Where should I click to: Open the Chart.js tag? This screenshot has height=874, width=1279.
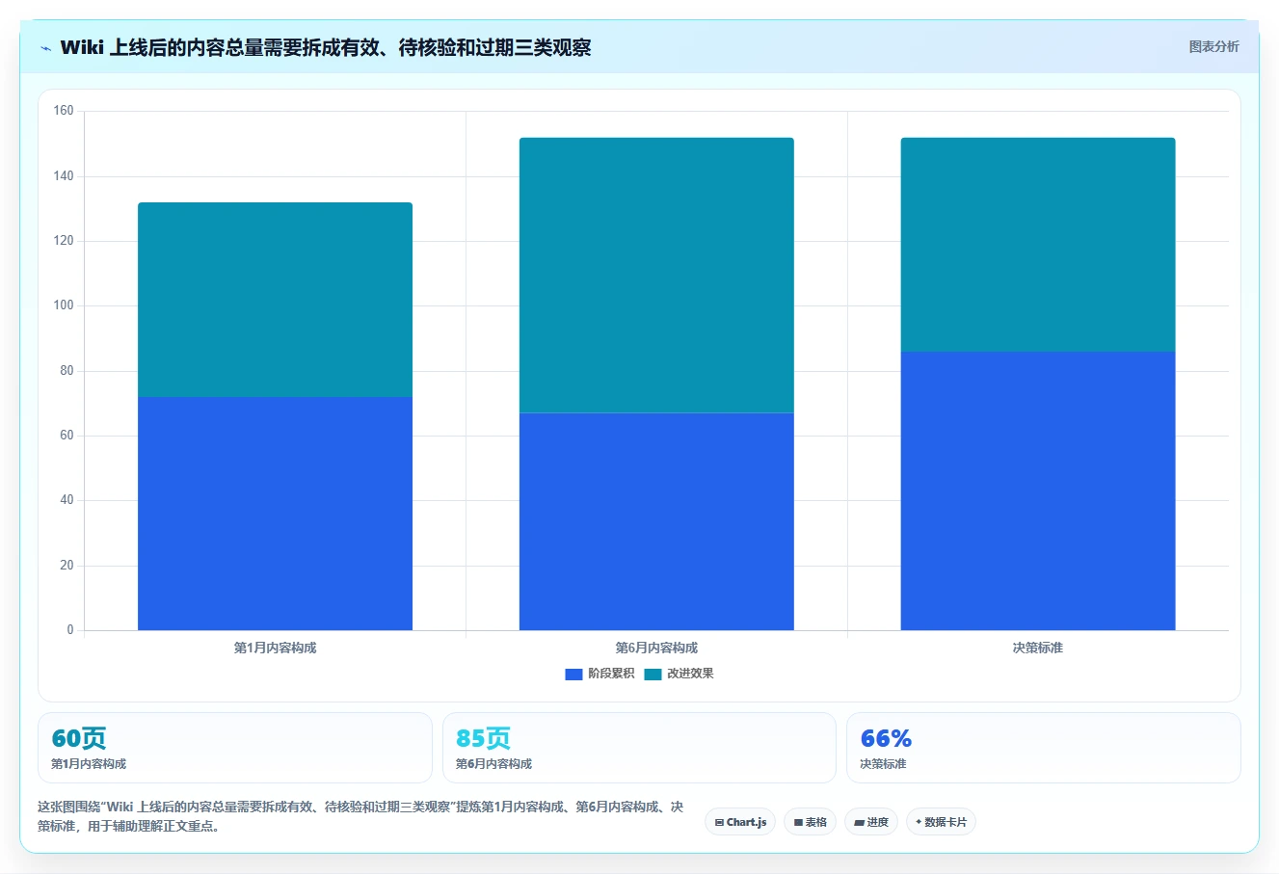tap(740, 822)
